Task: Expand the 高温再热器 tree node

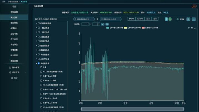Action: coord(36,50)
